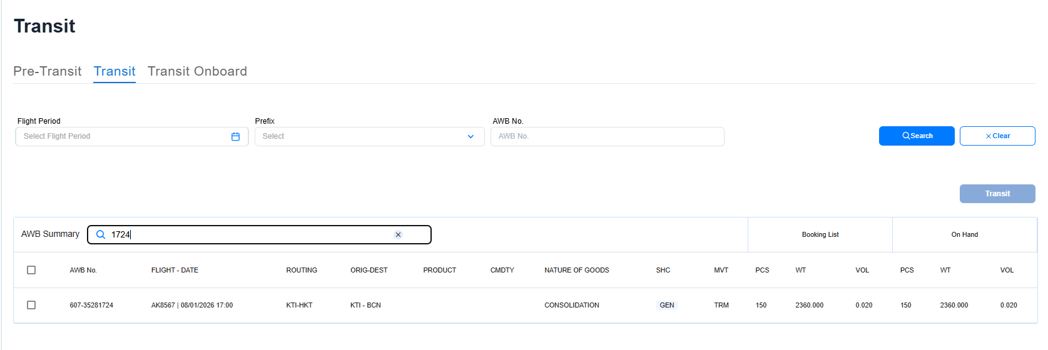Click the Clear button
The height and width of the screenshot is (350, 1048).
pyautogui.click(x=997, y=136)
